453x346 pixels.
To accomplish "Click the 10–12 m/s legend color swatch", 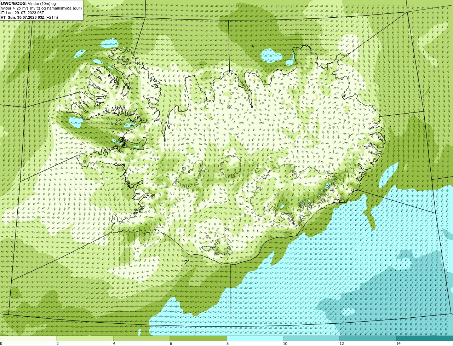I will (311, 338).
